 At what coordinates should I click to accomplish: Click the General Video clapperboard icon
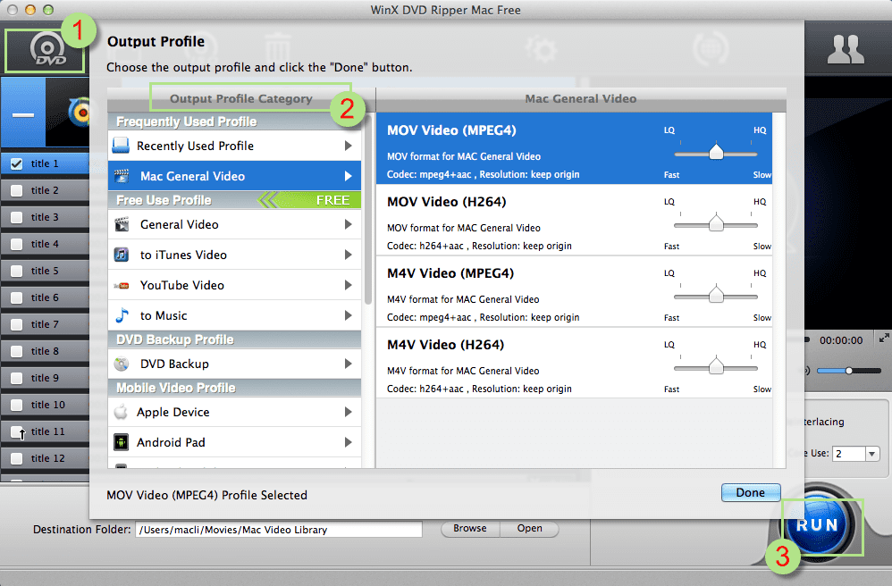coord(122,224)
